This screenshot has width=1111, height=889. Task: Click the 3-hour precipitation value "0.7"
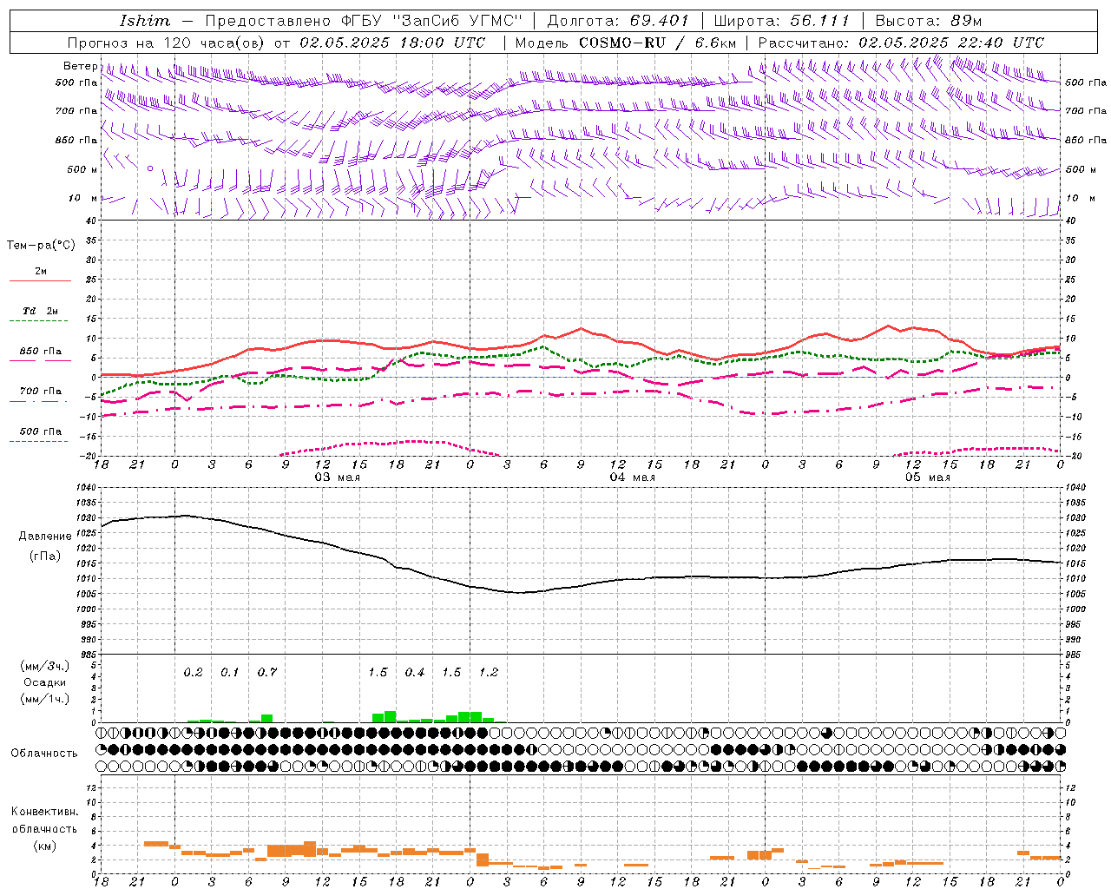coord(266,673)
